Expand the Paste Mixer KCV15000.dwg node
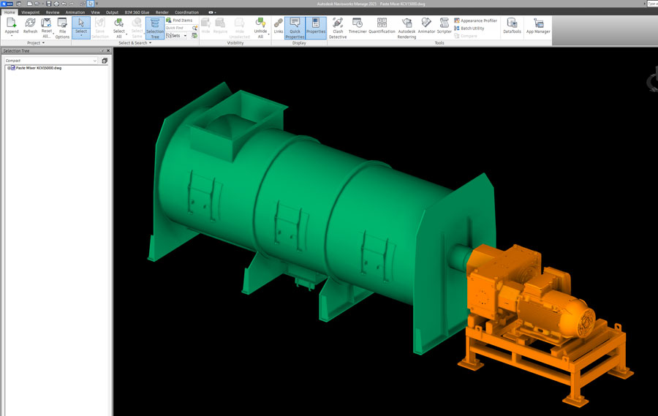The image size is (658, 416). tap(8, 68)
